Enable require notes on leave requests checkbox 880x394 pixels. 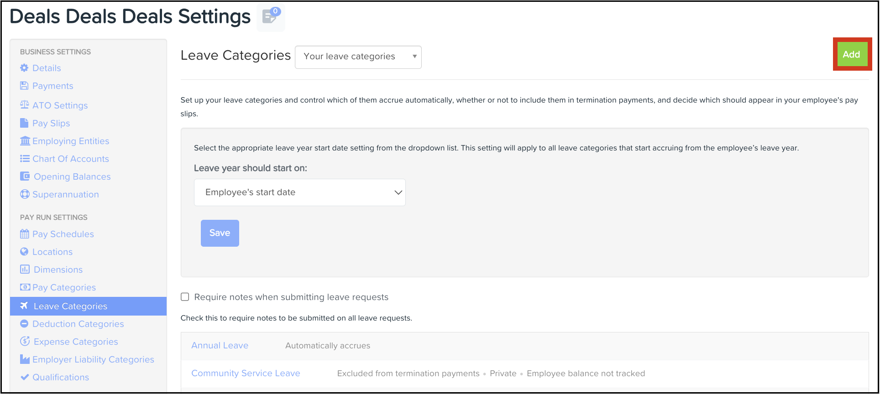(x=185, y=297)
